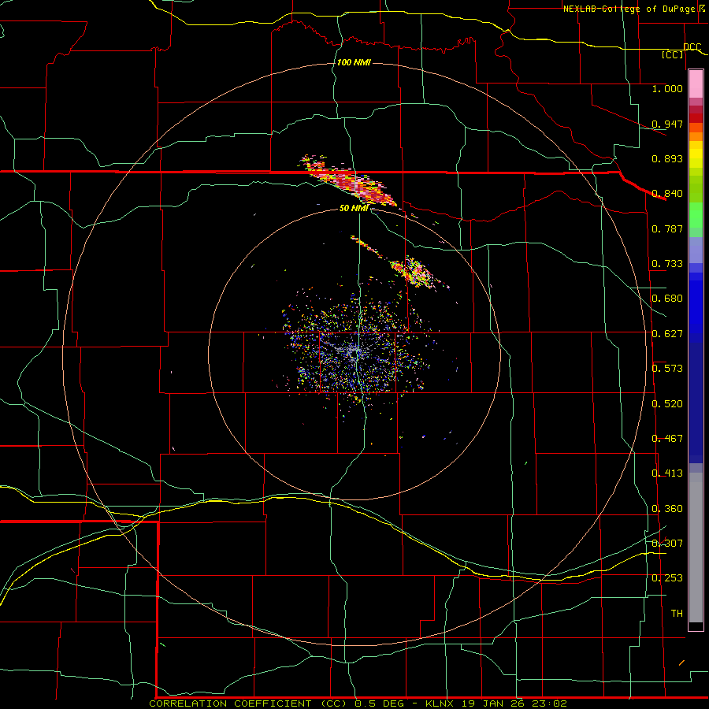Pick the pink swatch on the color bar
The height and width of the screenshot is (709, 709).
(696, 84)
